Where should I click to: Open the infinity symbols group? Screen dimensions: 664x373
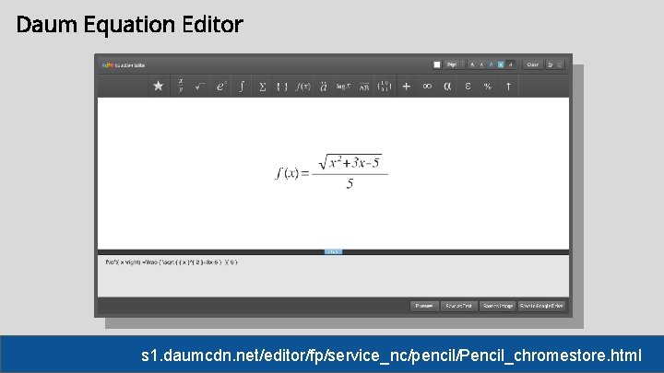coord(427,87)
